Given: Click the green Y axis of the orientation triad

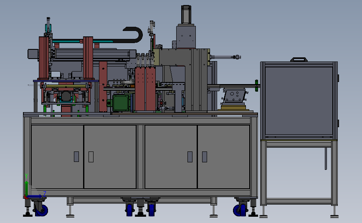Looking at the screenshot, I should pyautogui.click(x=27, y=189).
